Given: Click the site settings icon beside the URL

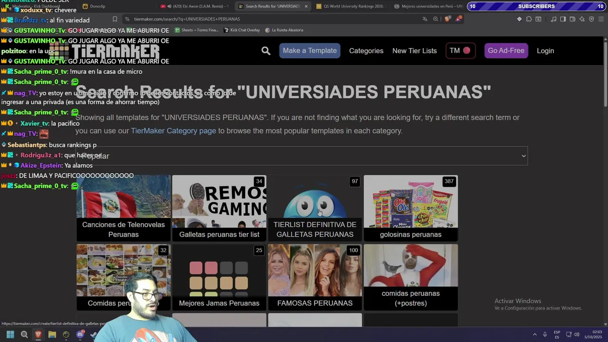Looking at the screenshot, I should [x=127, y=19].
